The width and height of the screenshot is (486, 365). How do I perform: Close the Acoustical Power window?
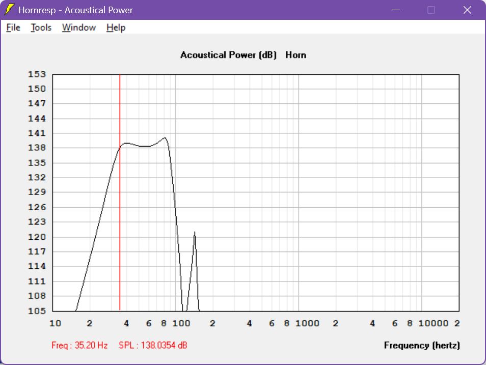coord(467,10)
